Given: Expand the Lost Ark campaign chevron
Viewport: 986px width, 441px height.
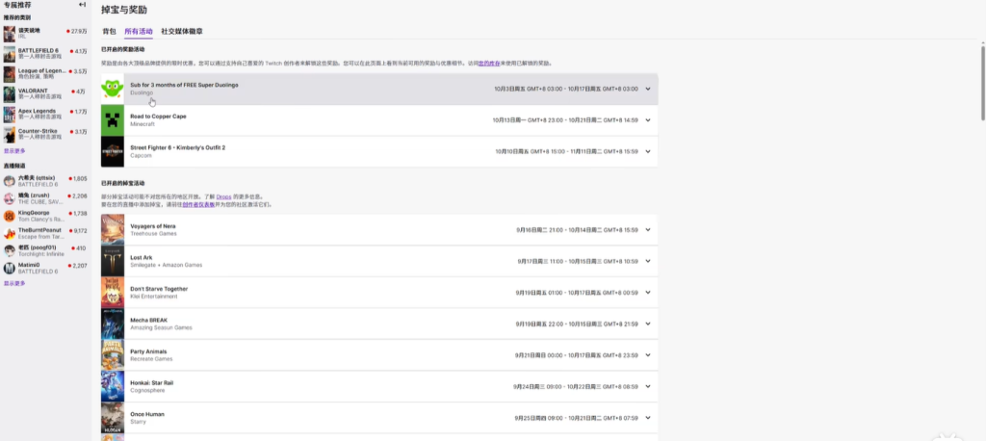Looking at the screenshot, I should [648, 261].
